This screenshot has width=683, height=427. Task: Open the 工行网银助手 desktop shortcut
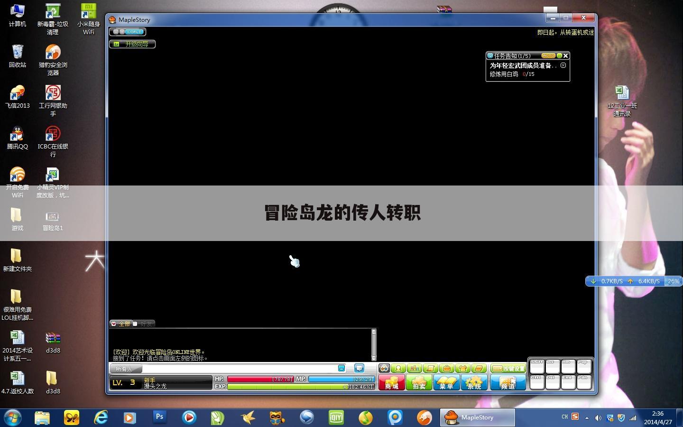coord(53,101)
